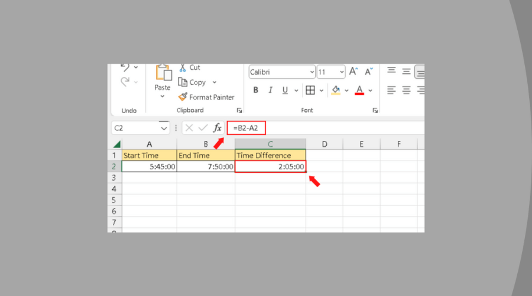This screenshot has width=532, height=296.
Task: Select column D header
Action: (x=325, y=144)
